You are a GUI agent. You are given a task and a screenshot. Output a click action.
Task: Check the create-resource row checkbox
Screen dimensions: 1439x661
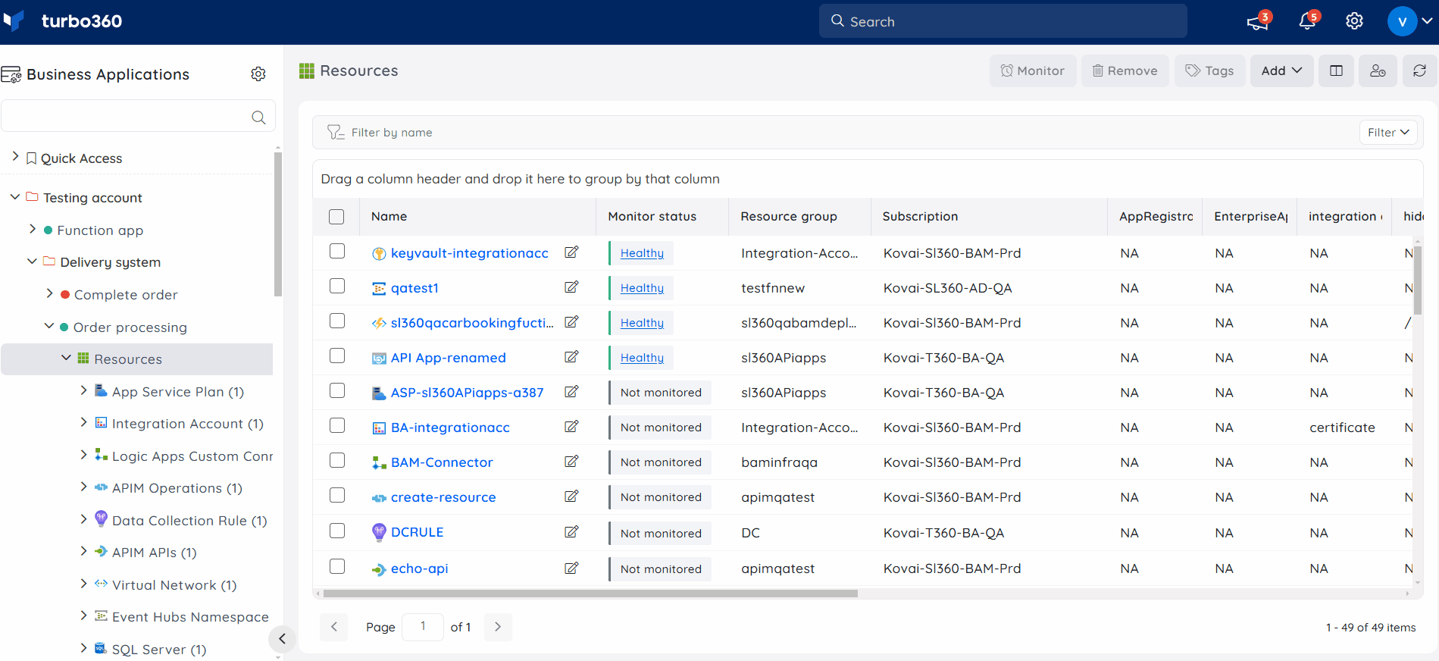tap(337, 495)
